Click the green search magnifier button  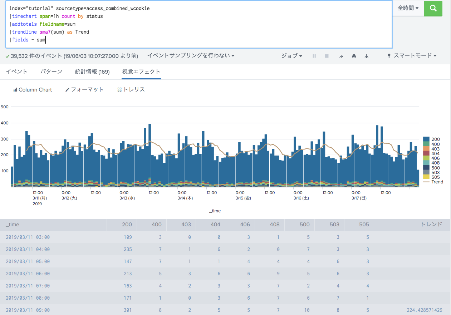[x=433, y=8]
